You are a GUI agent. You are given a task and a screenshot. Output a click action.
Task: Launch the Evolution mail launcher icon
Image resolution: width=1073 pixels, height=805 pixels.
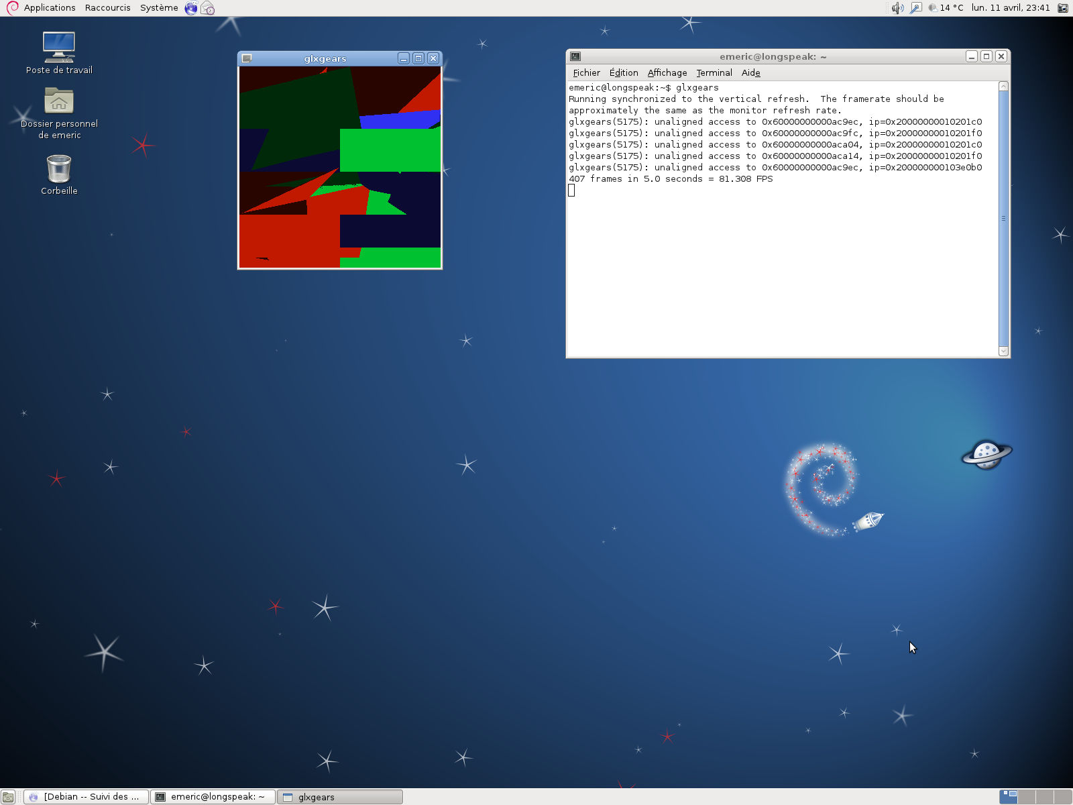[x=208, y=8]
